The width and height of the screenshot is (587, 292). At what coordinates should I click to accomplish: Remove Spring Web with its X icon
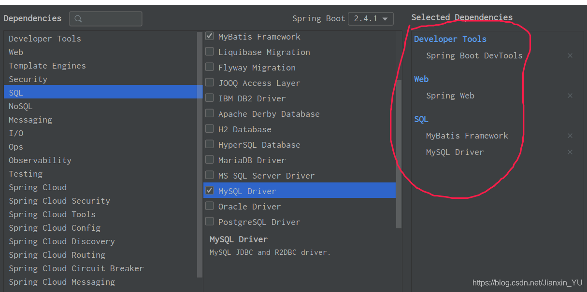(570, 96)
